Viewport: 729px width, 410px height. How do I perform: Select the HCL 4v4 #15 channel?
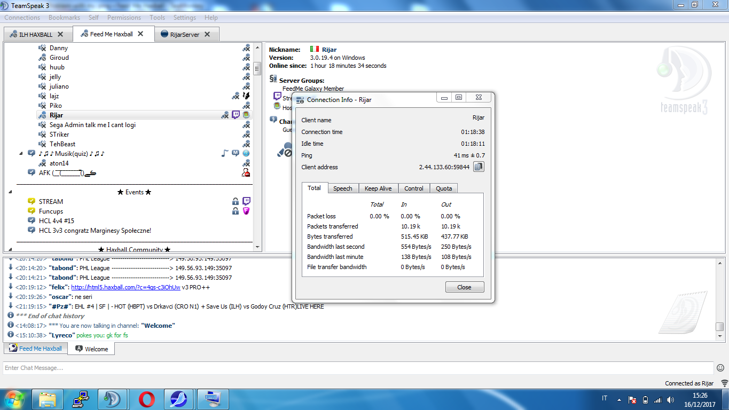(56, 220)
